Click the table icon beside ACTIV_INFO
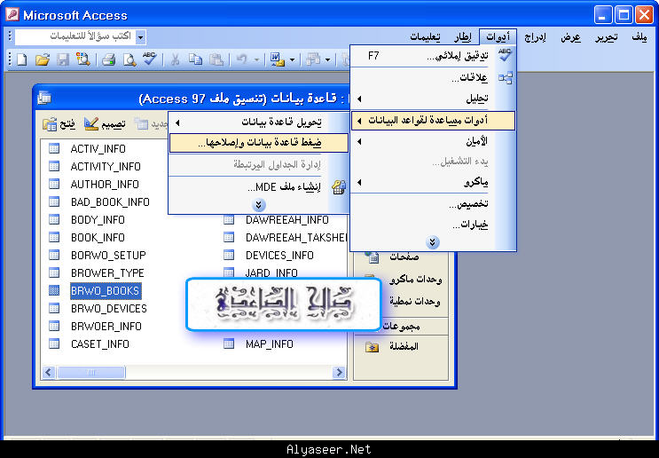This screenshot has width=659, height=458. [x=54, y=148]
